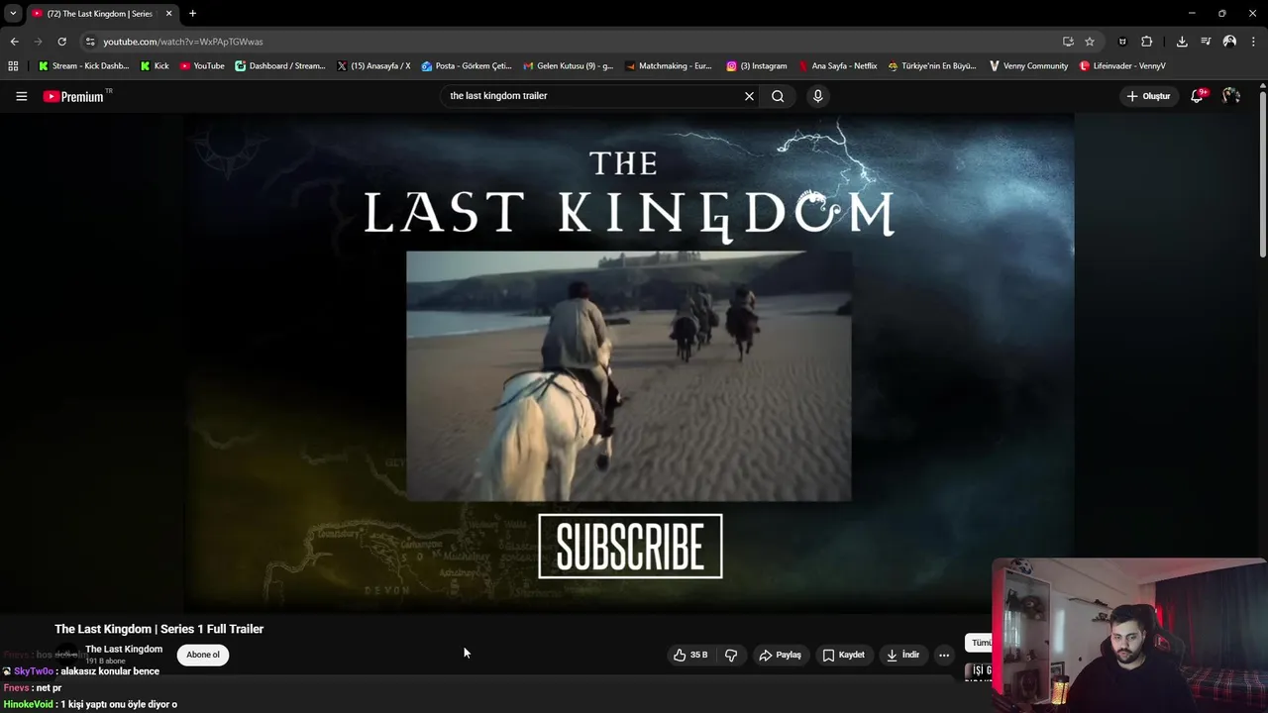
Task: Open a new browser tab with plus
Action: pos(192,14)
